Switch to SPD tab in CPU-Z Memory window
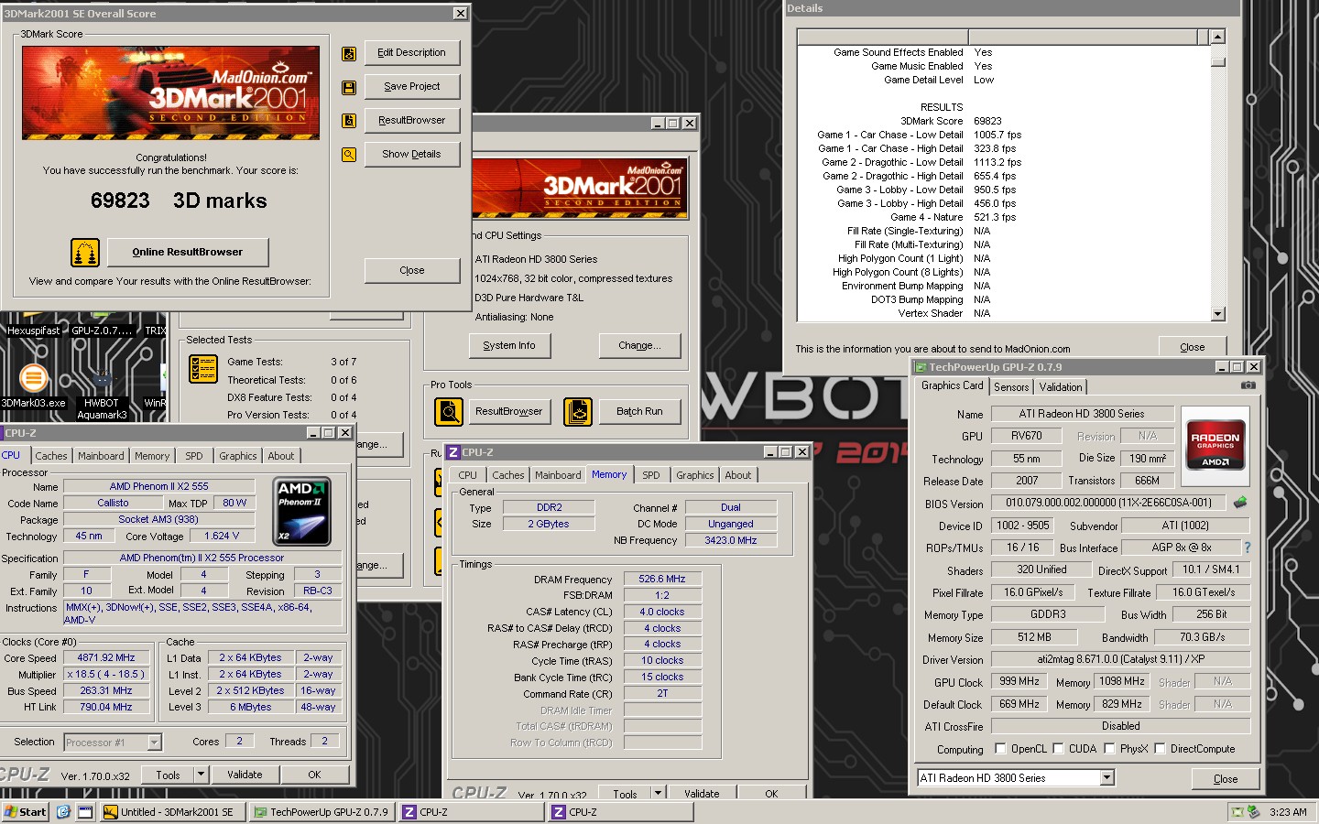This screenshot has height=824, width=1319. (x=651, y=475)
